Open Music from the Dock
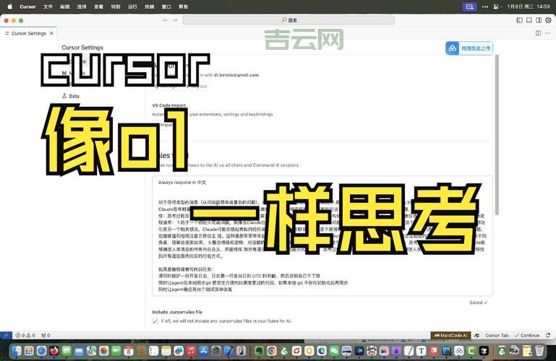 click(191, 351)
